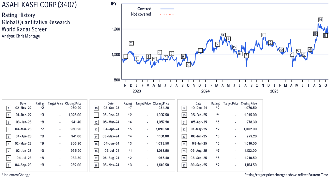Viewport: 332px width, 177px height.
Task: Click Closing Price header in the first table
Action: pyautogui.click(x=73, y=103)
